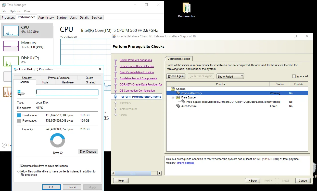This screenshot has height=191, width=317.
Task: Select the Verification Result tab
Action: [179, 59]
